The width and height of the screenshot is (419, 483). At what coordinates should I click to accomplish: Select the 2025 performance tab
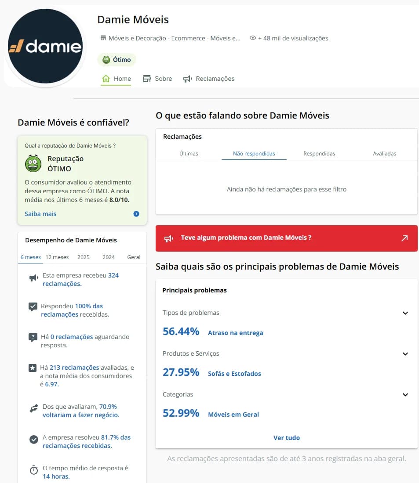pos(83,257)
